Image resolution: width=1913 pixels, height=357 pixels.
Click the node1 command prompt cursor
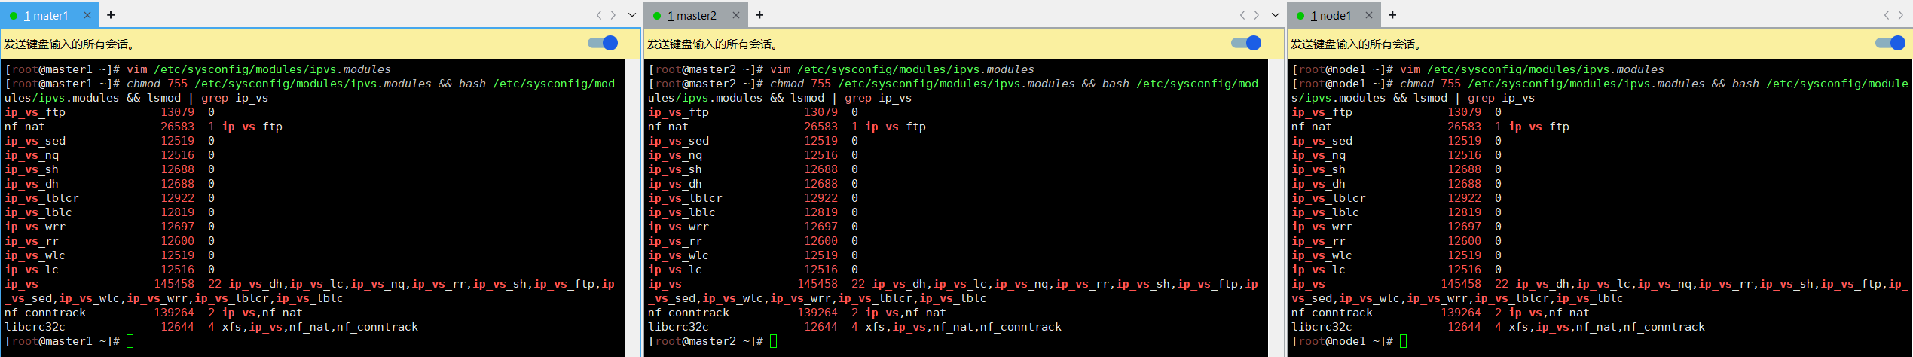coord(1404,341)
